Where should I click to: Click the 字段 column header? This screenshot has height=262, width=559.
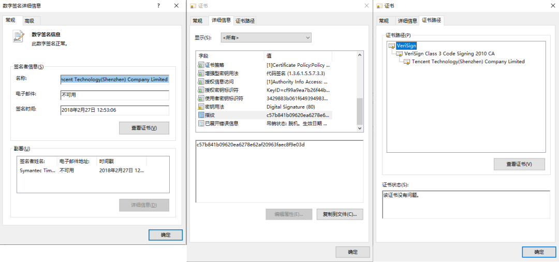point(230,56)
